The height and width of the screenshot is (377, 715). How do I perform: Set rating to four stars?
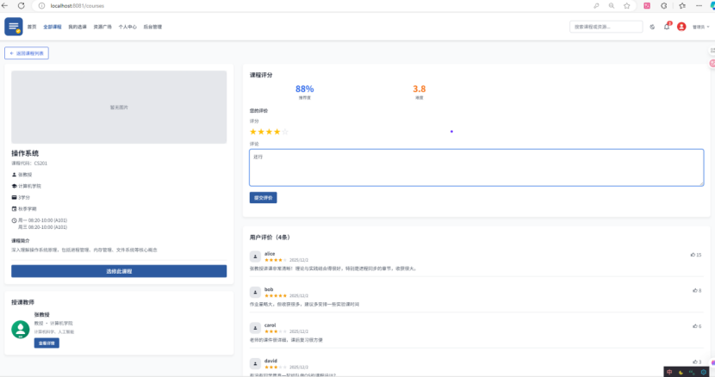click(277, 132)
